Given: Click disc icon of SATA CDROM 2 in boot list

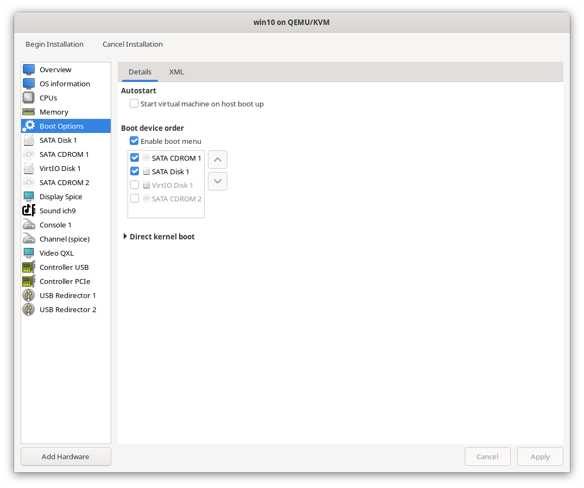Looking at the screenshot, I should 147,199.
